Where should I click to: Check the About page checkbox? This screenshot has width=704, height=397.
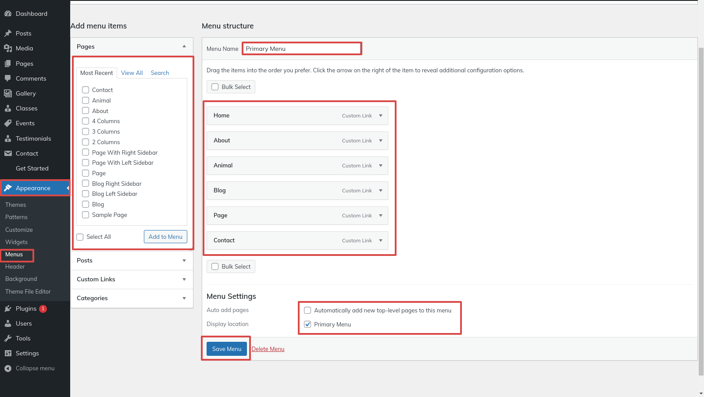click(x=86, y=110)
